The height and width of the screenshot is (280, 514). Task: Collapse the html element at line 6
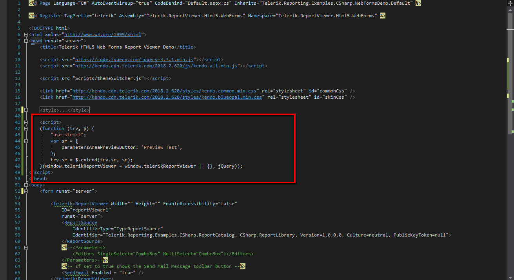click(26, 34)
